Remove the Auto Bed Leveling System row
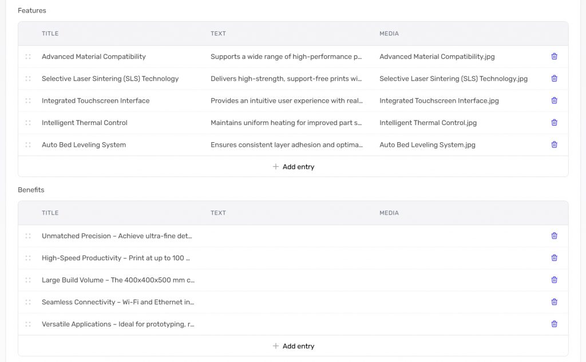 (554, 144)
